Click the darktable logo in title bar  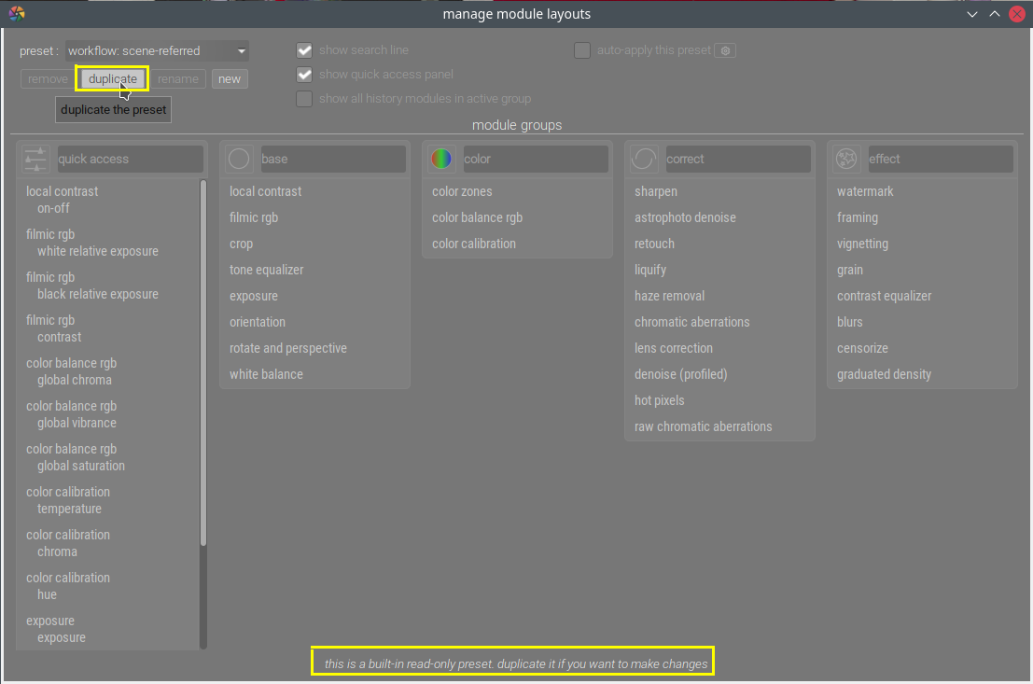16,14
